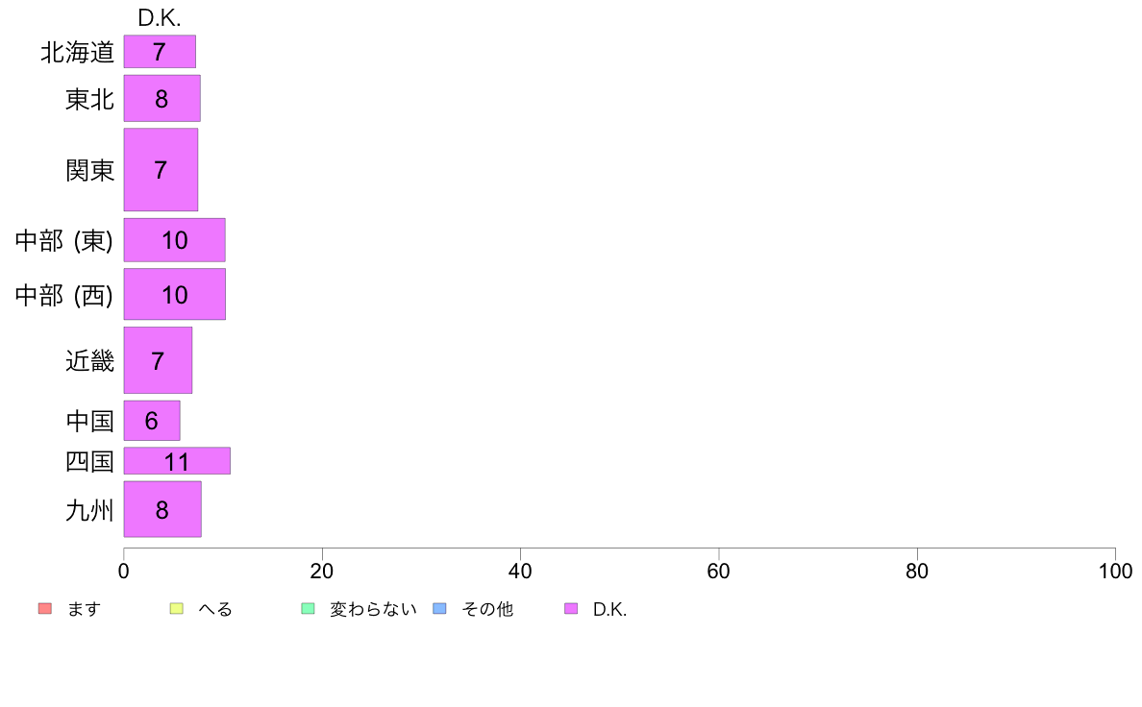
Task: Click the magenta D.K. legend swatch
Action: tap(571, 608)
